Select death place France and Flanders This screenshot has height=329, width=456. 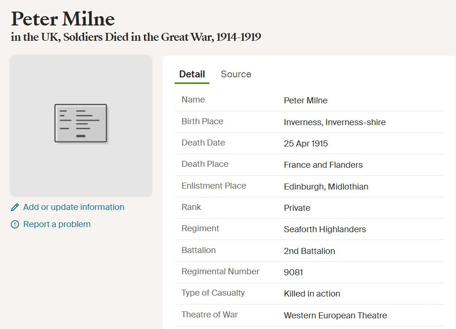(323, 165)
